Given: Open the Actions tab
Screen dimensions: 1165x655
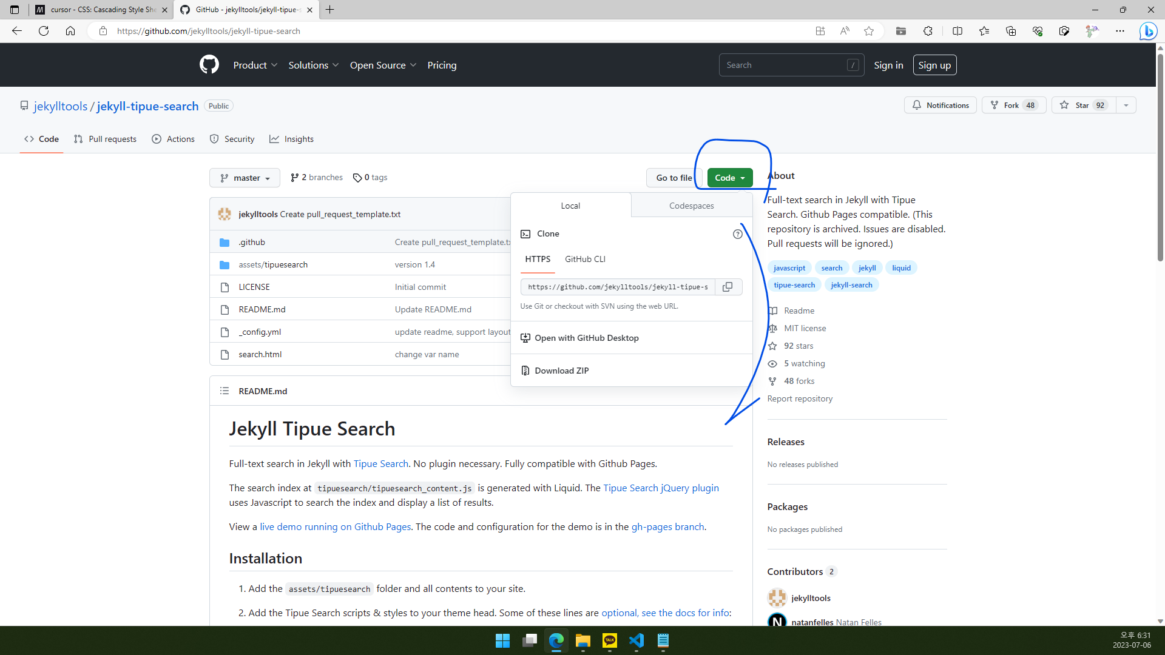Looking at the screenshot, I should tap(174, 139).
